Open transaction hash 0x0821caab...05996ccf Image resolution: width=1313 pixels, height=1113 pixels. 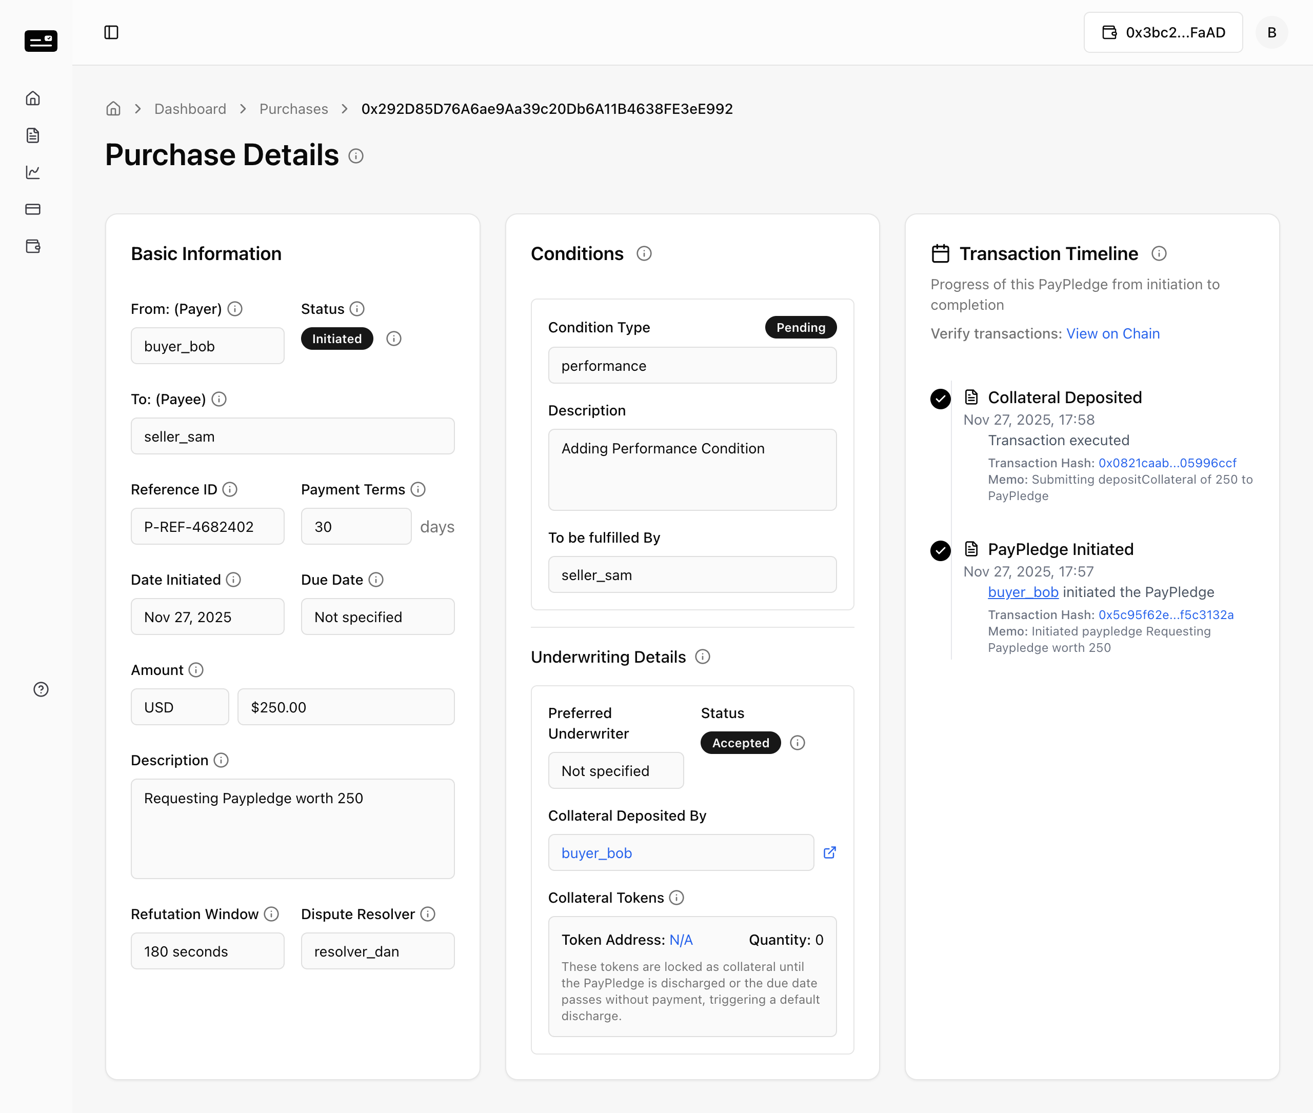point(1167,463)
